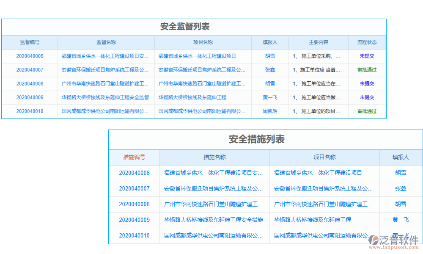Click filler 黄一飞 in measures list
The height and width of the screenshot is (254, 423).
pyautogui.click(x=400, y=220)
